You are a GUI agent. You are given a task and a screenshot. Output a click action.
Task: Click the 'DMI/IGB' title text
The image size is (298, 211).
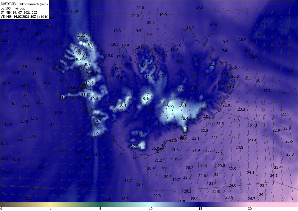8,4
